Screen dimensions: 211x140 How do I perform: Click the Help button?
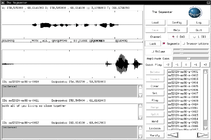[x=177, y=30]
